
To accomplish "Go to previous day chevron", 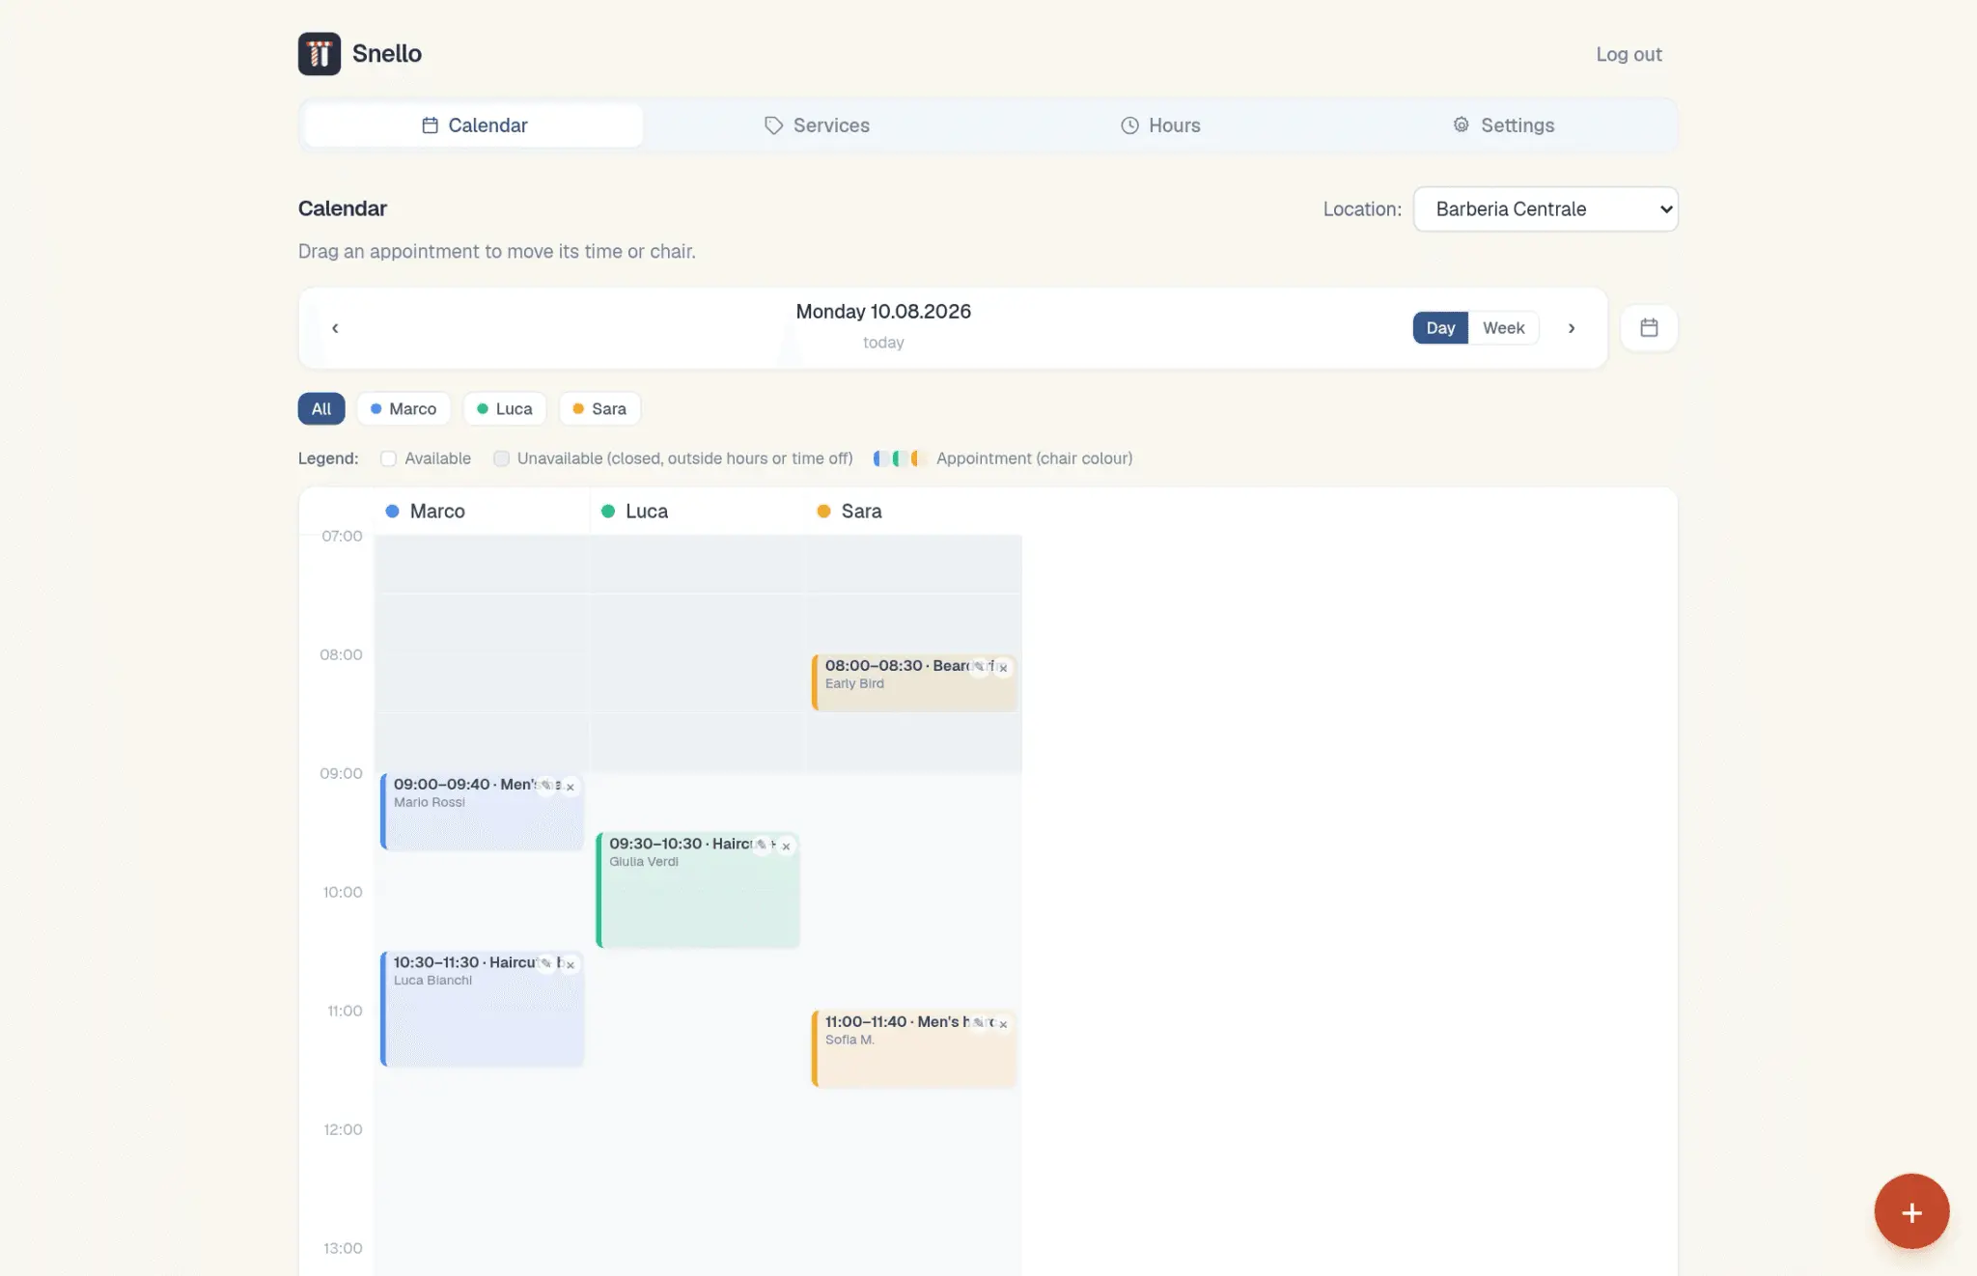I will point(335,328).
